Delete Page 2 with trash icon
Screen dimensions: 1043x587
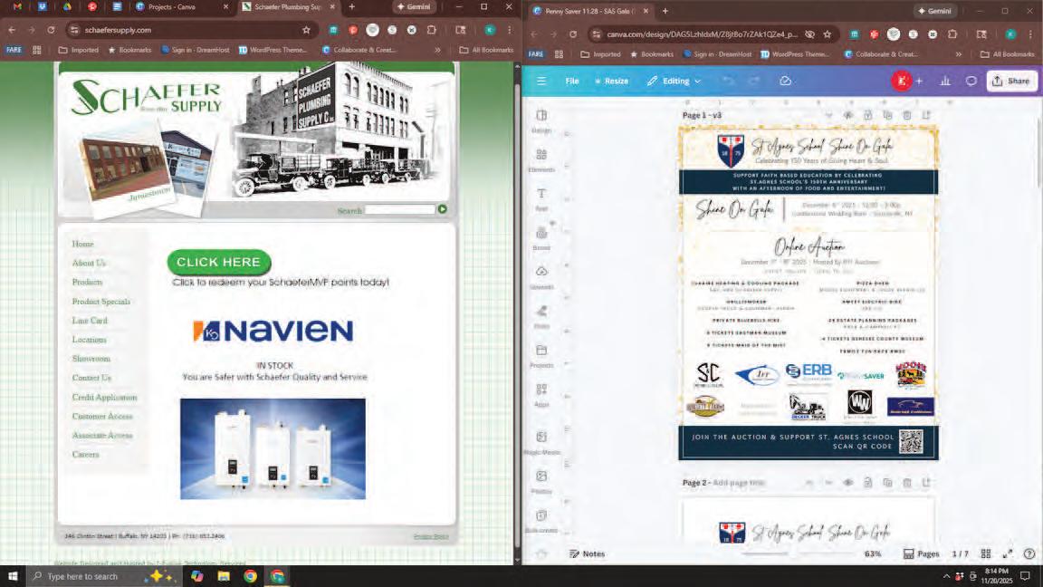(x=906, y=483)
